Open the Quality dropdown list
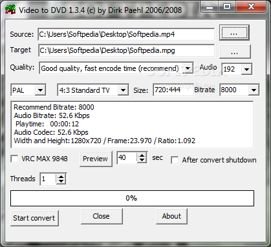271x247 pixels. pos(188,68)
